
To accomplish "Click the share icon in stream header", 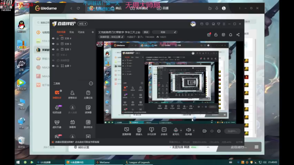I will point(238,35).
